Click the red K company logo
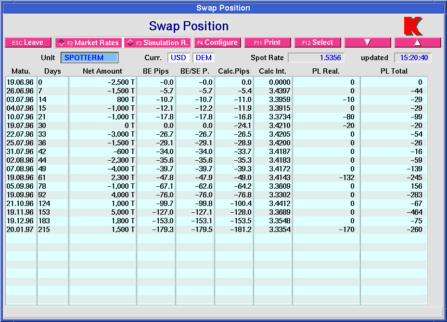 pos(413,26)
